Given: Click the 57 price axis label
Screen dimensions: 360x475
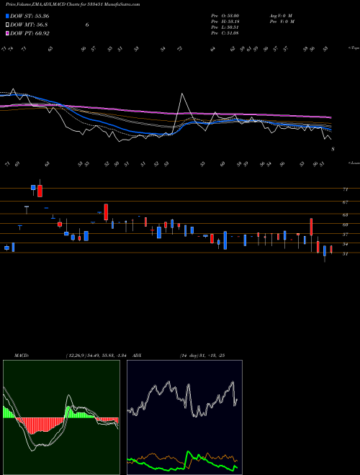Looking at the screenshot, I should 345,234.
